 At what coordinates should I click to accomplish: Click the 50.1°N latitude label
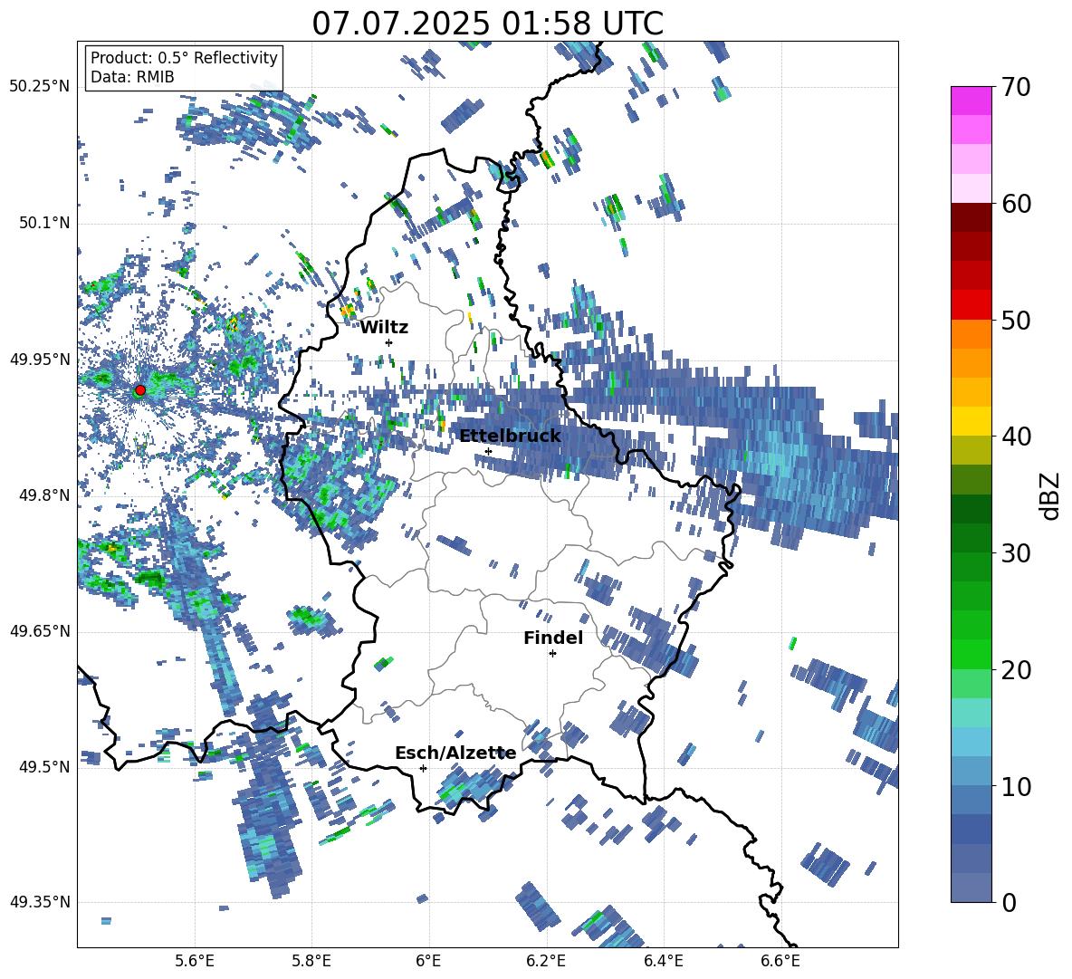[x=43, y=223]
